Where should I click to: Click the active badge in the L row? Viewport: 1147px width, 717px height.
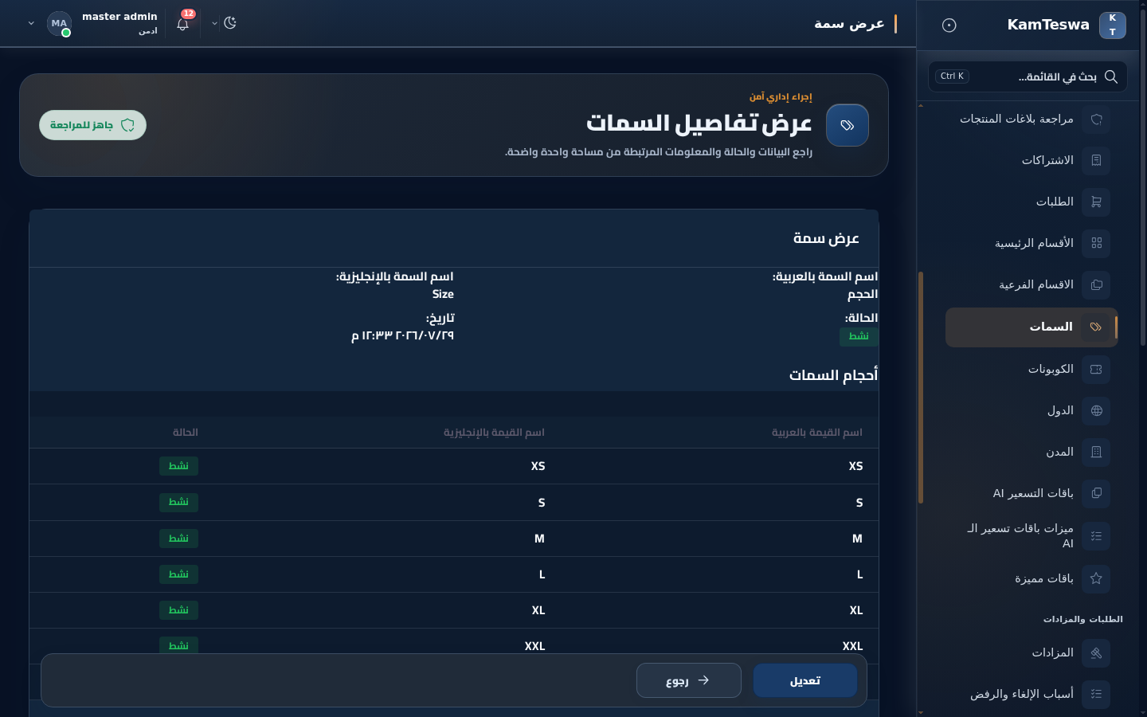point(178,574)
